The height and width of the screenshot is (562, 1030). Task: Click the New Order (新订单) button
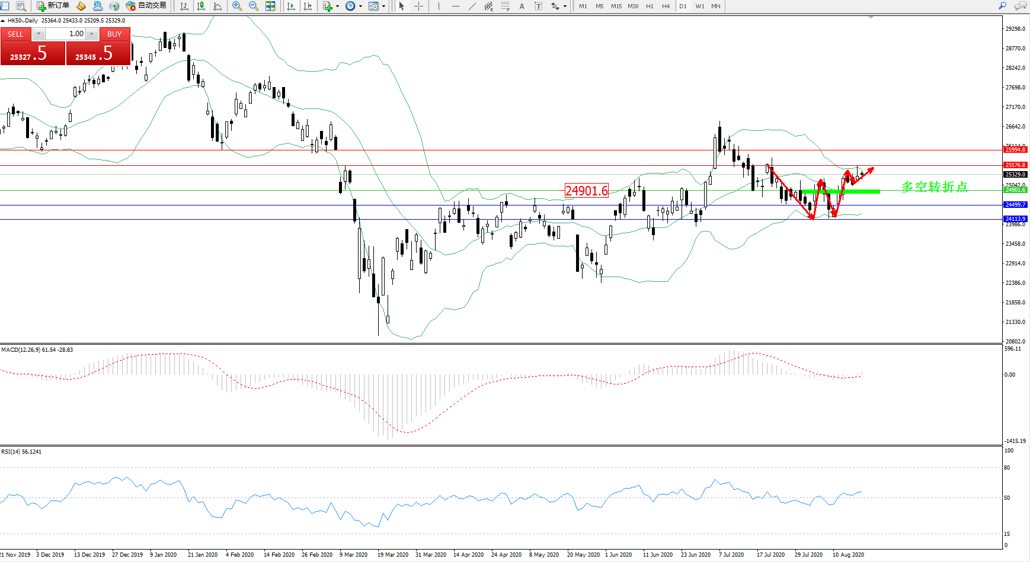(x=53, y=6)
